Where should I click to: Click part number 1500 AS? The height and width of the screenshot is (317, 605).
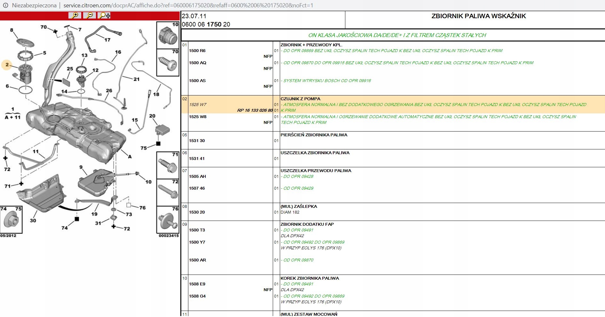tap(197, 80)
